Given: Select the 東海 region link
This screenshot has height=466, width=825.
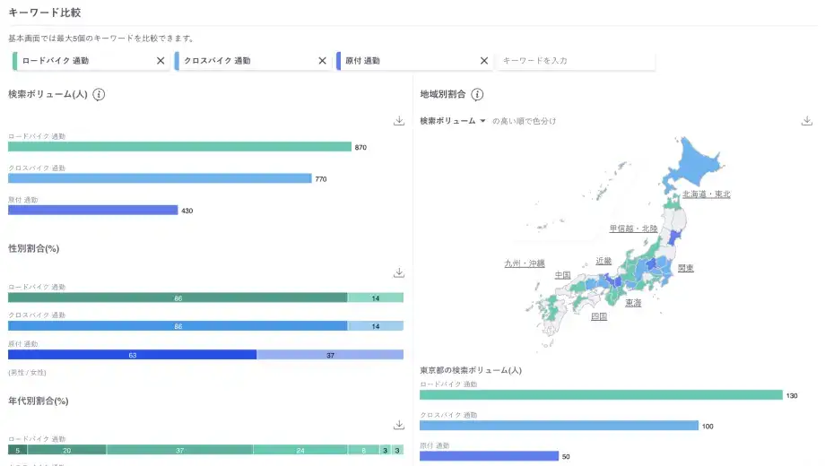Looking at the screenshot, I should click(633, 303).
